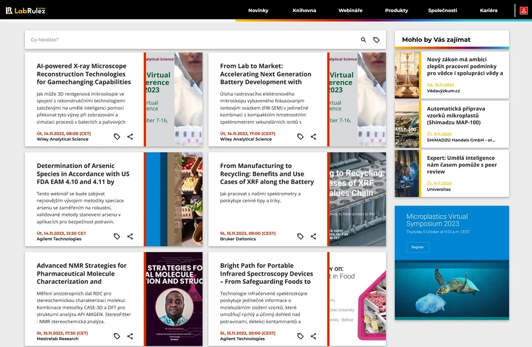Go to the Webináře section
This screenshot has width=532, height=347.
[350, 10]
